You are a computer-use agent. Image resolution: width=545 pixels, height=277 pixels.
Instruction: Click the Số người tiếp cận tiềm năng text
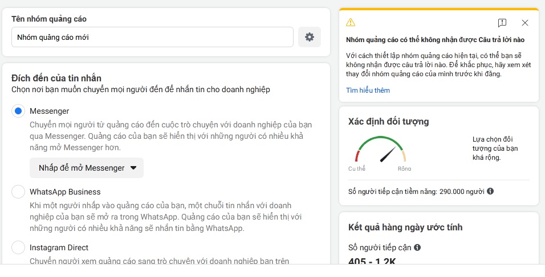416,191
